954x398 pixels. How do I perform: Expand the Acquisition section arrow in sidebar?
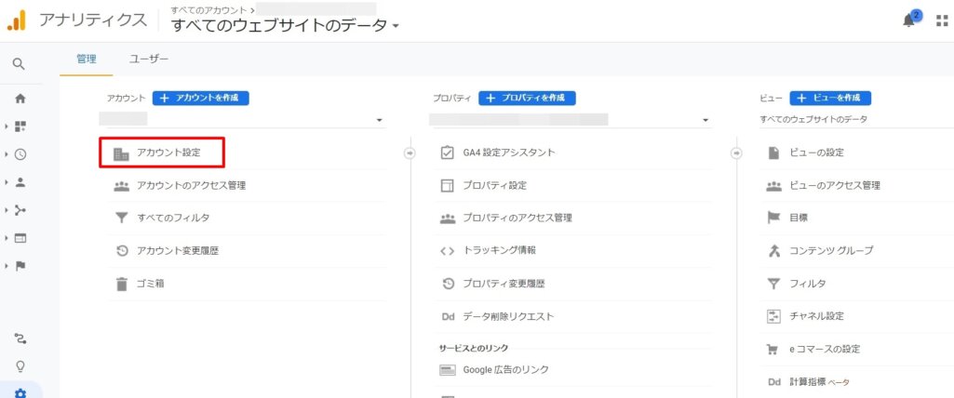pyautogui.click(x=7, y=210)
